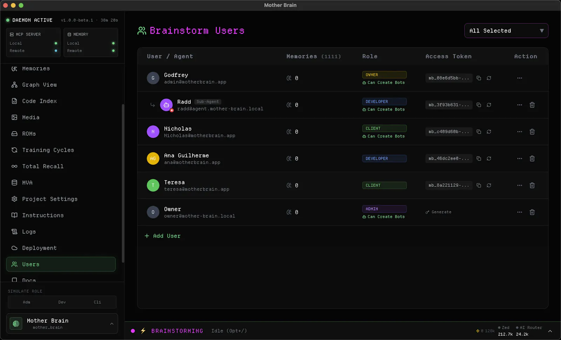The height and width of the screenshot is (340, 561).
Task: Click Radd's robot avatar icon
Action: pyautogui.click(x=166, y=105)
